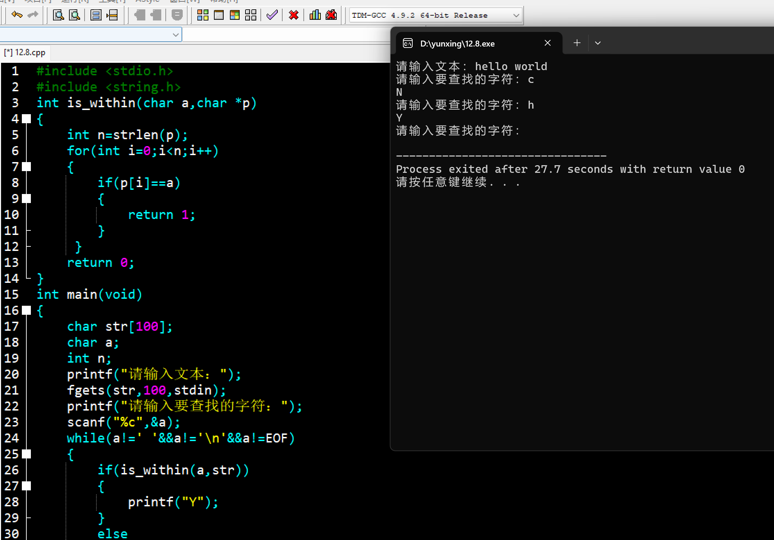
Task: Click the Run window icon
Action: [x=219, y=15]
